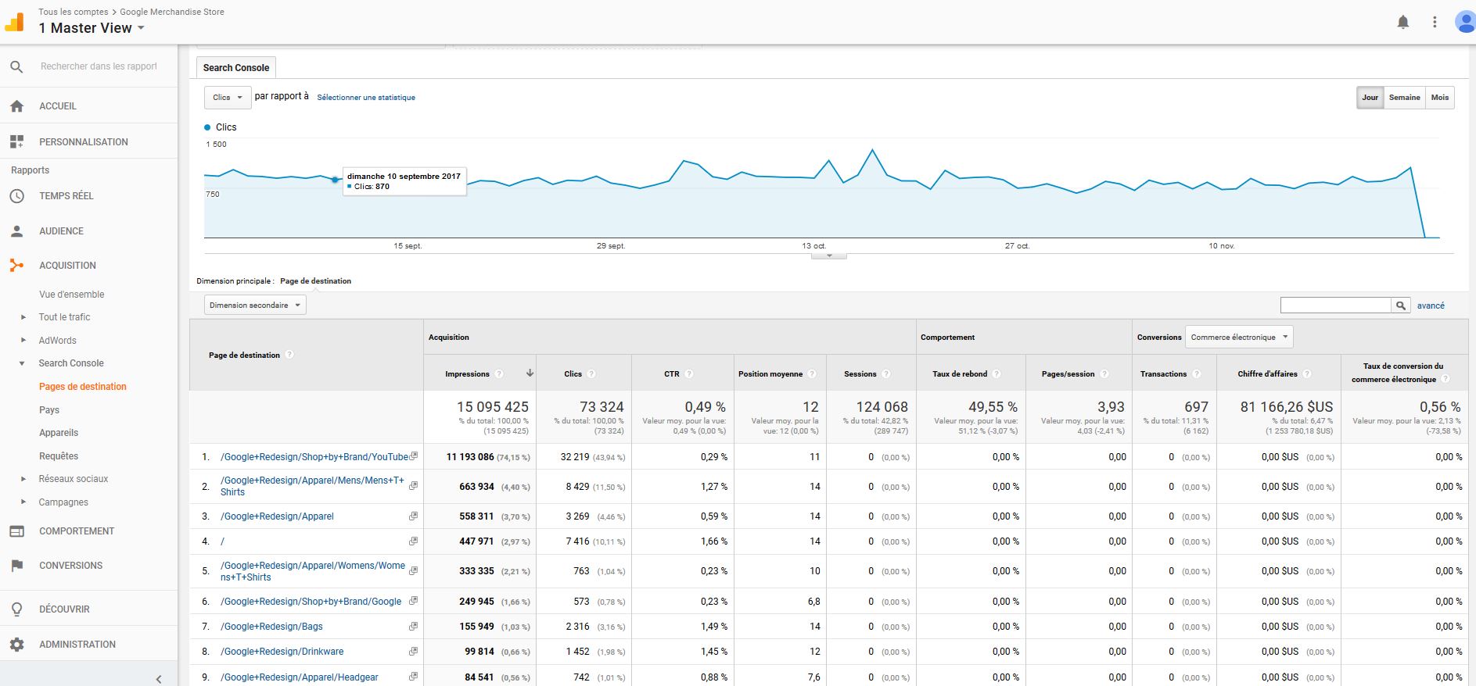1476x686 pixels.
Task: Click the avancé filter link
Action: (x=1431, y=305)
